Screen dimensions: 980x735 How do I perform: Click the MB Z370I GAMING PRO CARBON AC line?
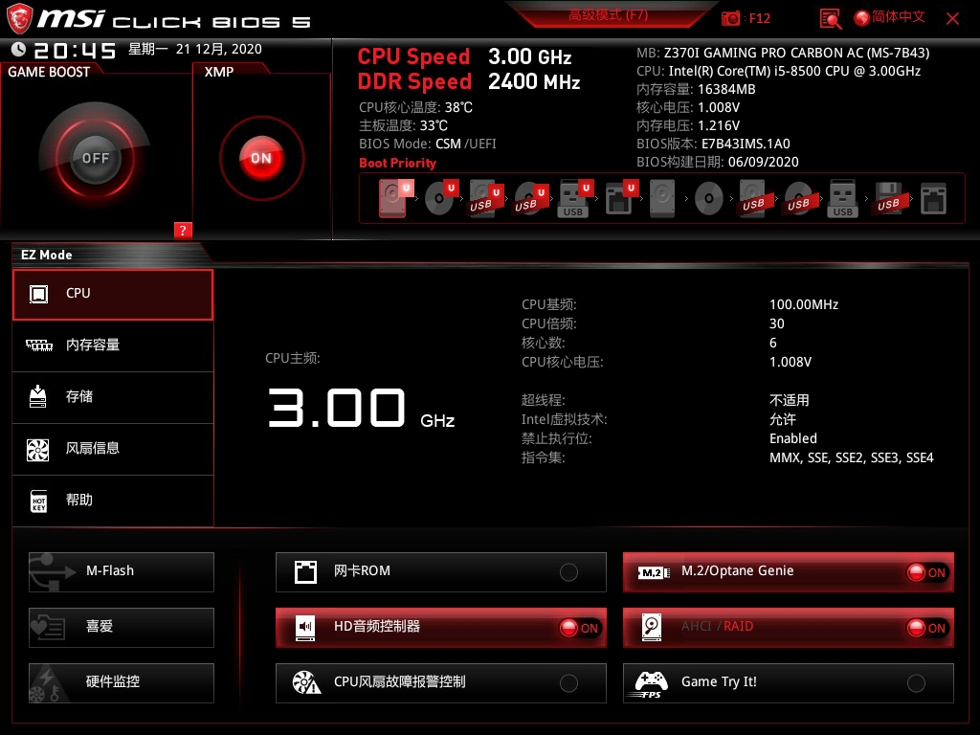point(783,54)
